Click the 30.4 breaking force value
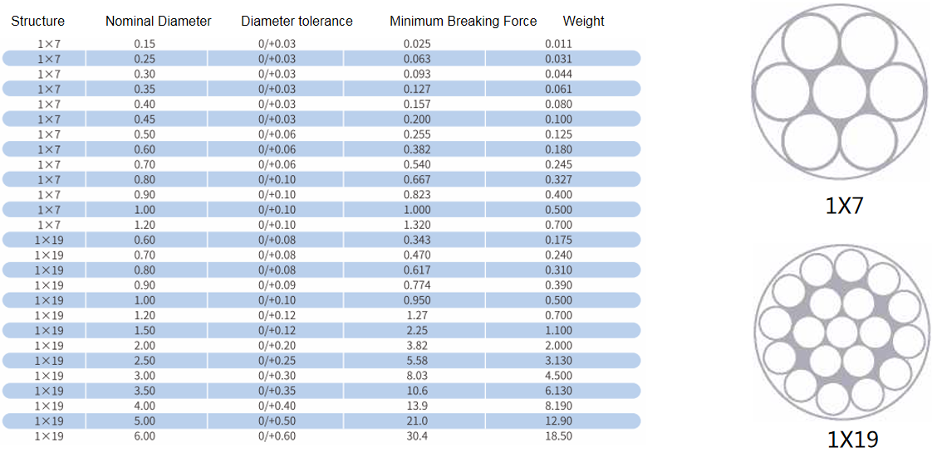The width and height of the screenshot is (937, 457). pos(417,436)
